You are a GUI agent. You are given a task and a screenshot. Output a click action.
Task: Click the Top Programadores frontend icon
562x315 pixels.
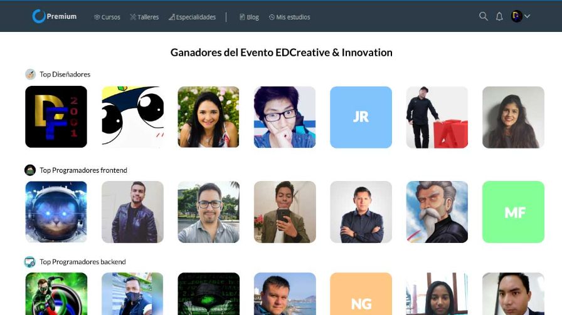click(x=30, y=170)
